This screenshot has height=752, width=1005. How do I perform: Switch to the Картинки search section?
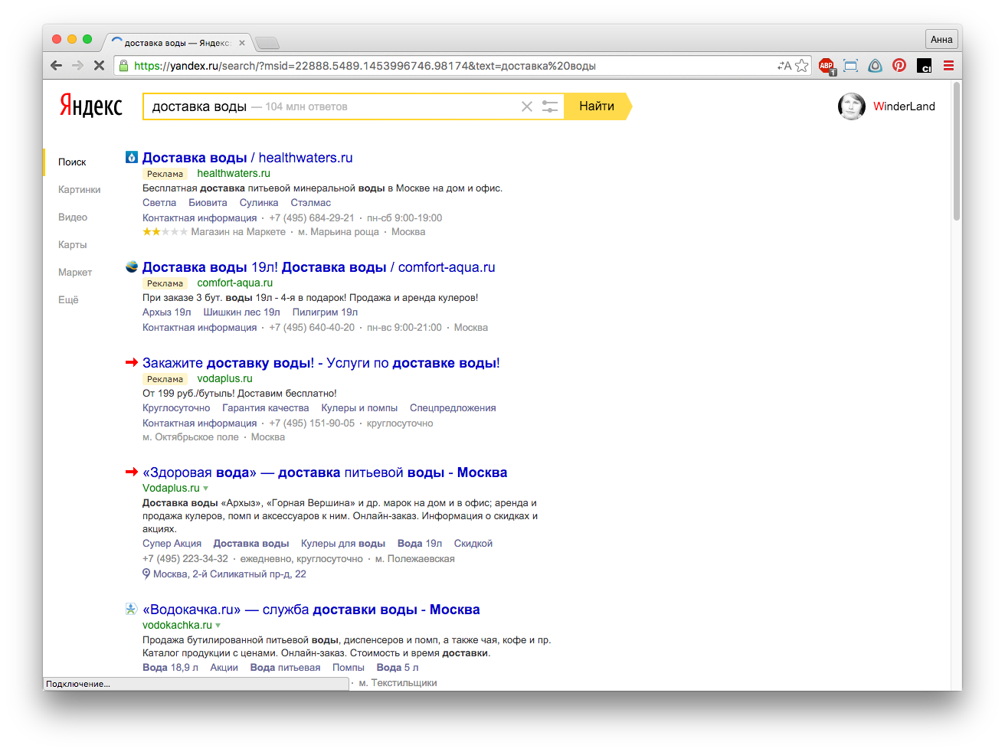80,190
